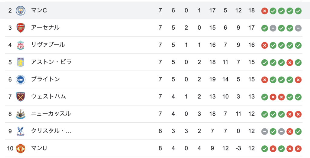Click the Arsenal club crest
This screenshot has height=158, width=310.
[x=21, y=28]
